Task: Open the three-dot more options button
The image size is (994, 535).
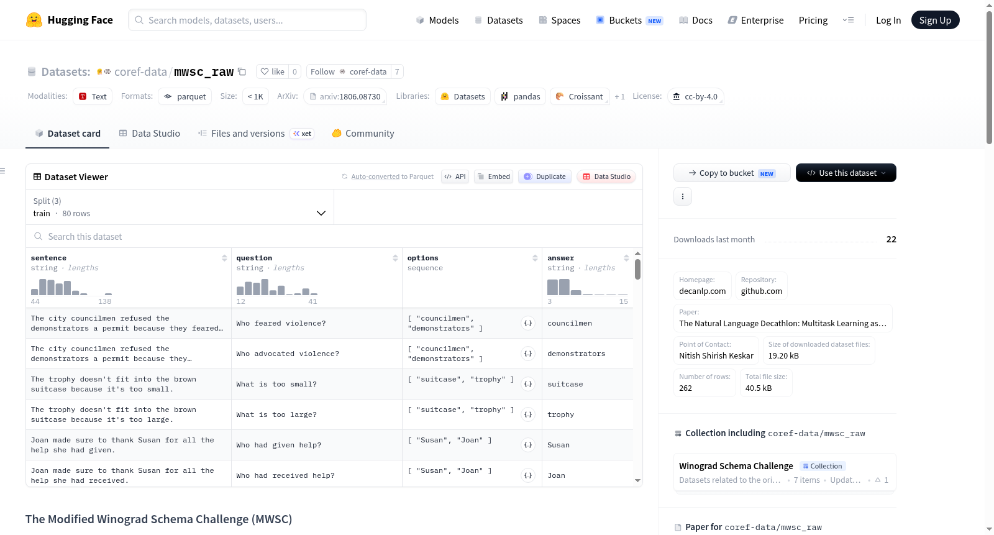Action: point(683,196)
